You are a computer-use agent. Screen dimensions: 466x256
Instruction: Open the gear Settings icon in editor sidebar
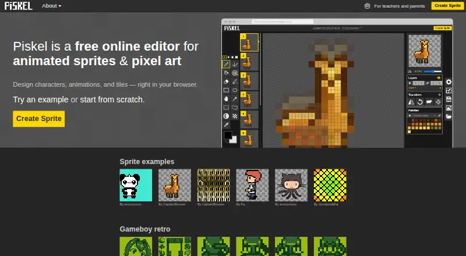pyautogui.click(x=449, y=82)
